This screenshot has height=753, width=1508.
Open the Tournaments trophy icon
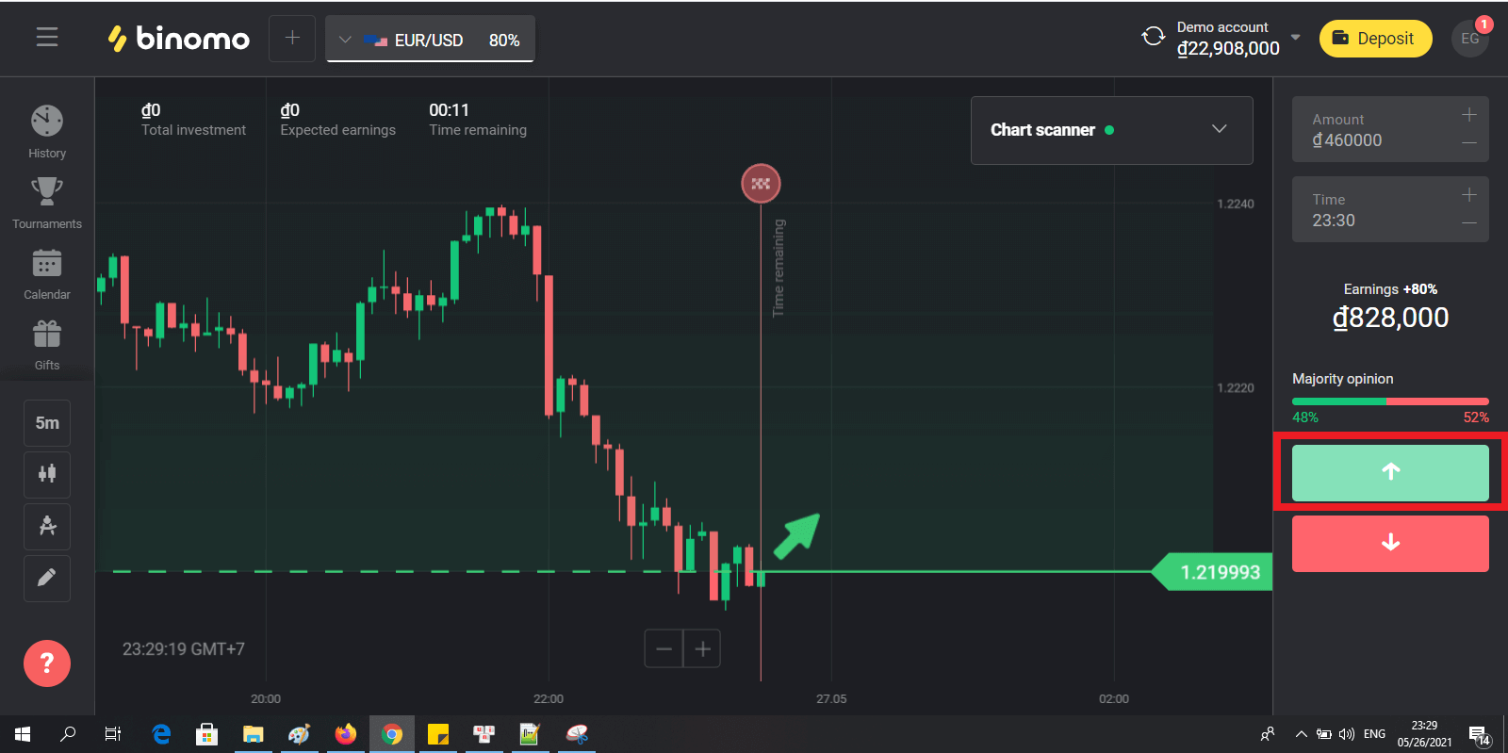point(47,202)
